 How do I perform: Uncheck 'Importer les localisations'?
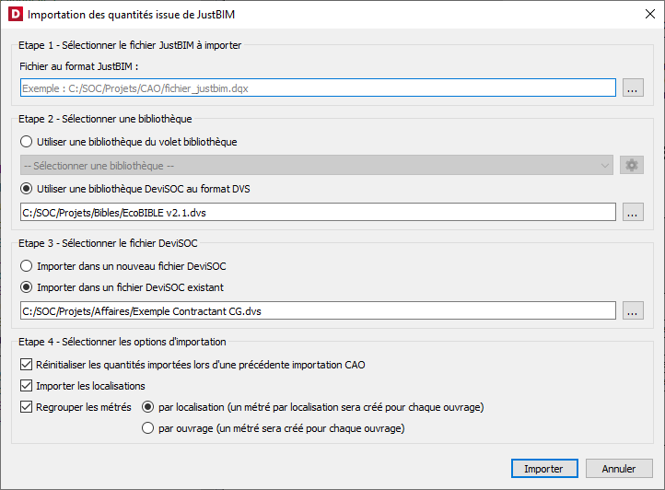pos(26,386)
